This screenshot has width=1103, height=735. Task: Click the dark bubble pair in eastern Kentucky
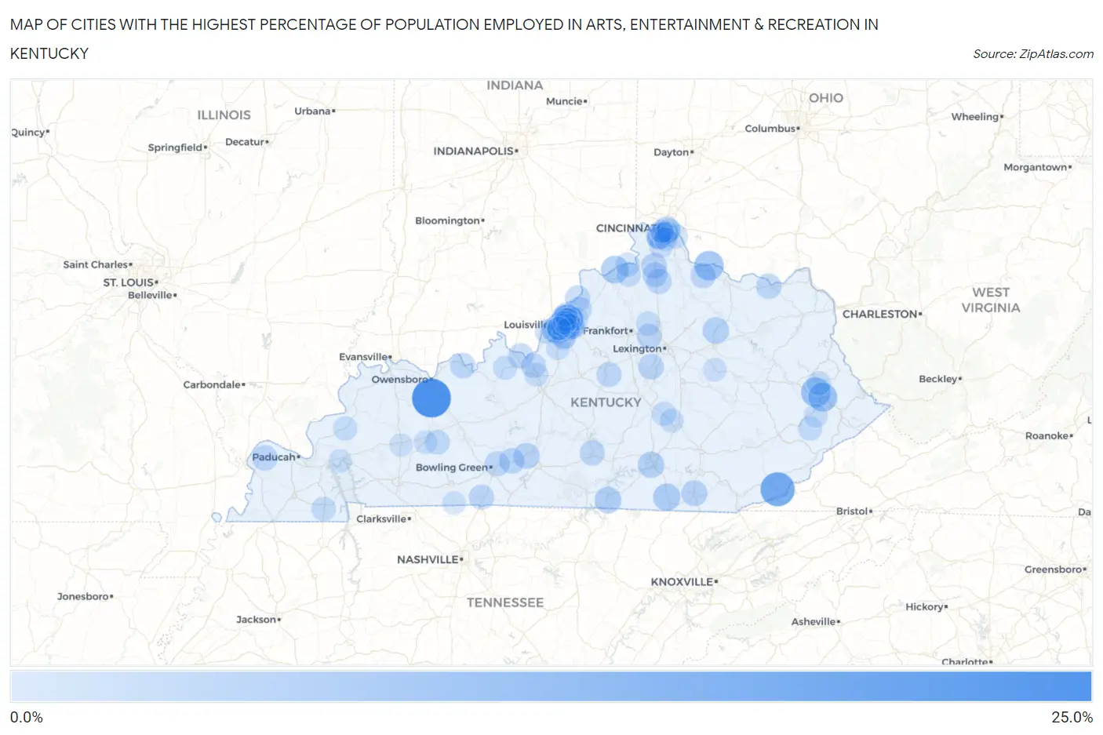tap(819, 394)
